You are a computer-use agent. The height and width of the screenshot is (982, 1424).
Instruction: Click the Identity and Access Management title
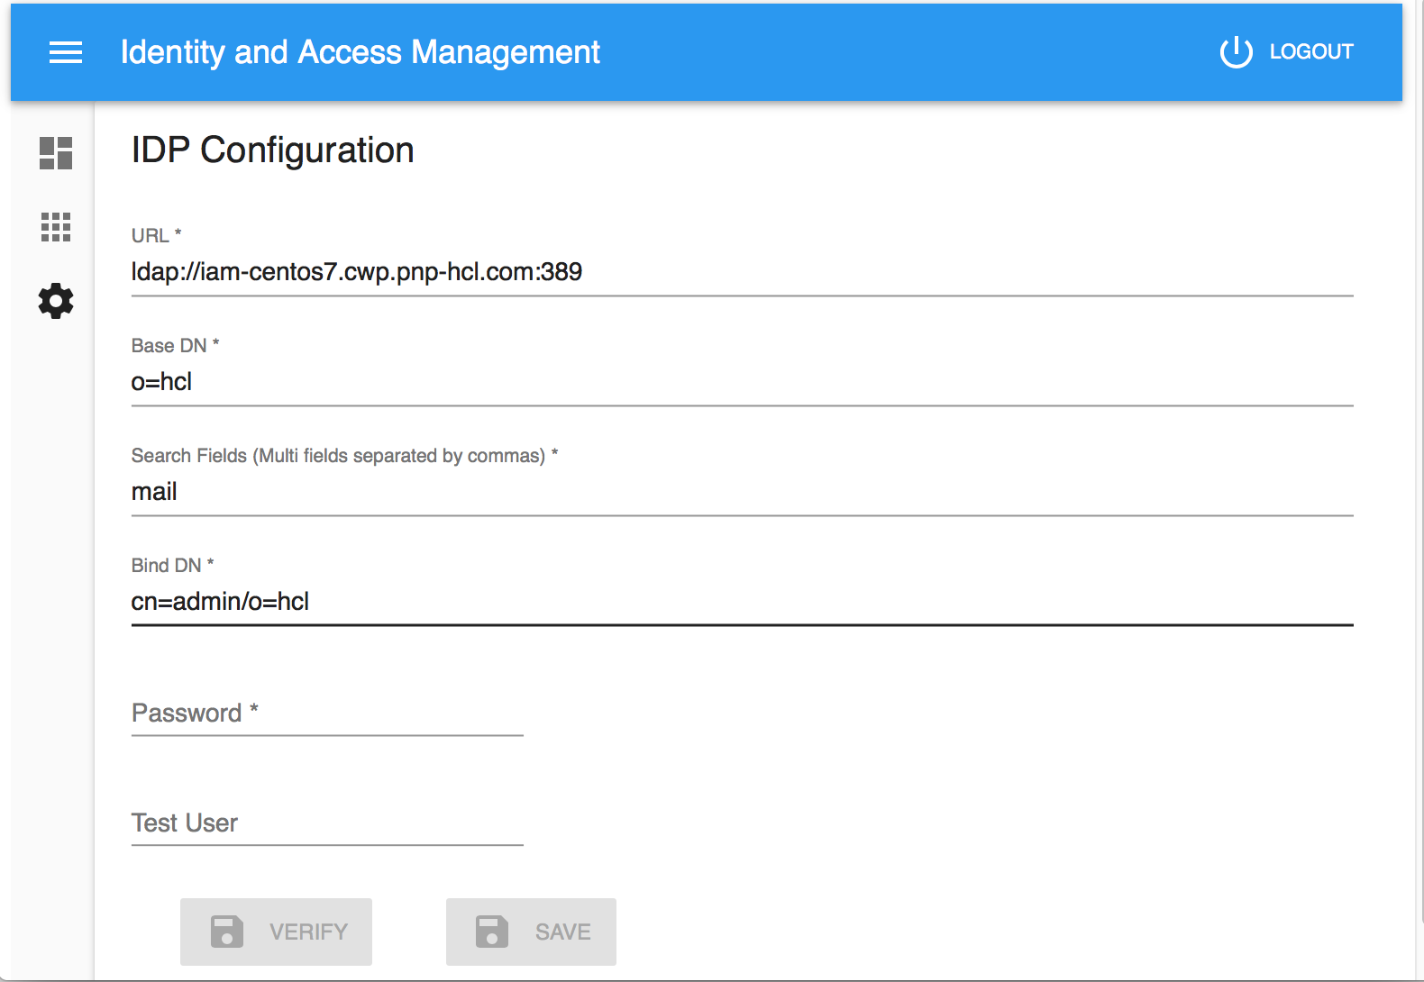click(x=361, y=52)
